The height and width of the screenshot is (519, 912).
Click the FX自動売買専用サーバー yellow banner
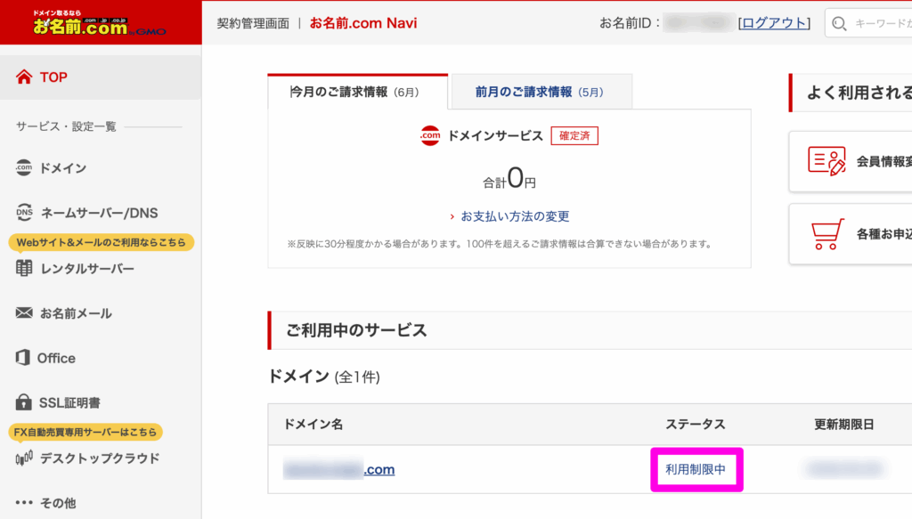point(85,432)
